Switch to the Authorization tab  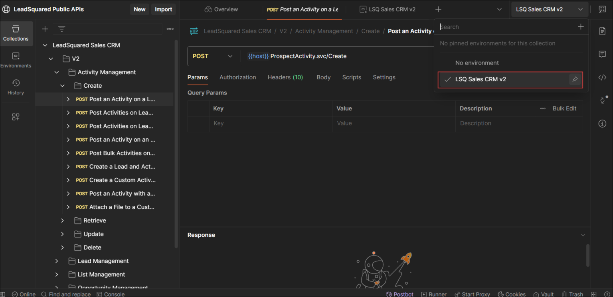click(x=238, y=77)
